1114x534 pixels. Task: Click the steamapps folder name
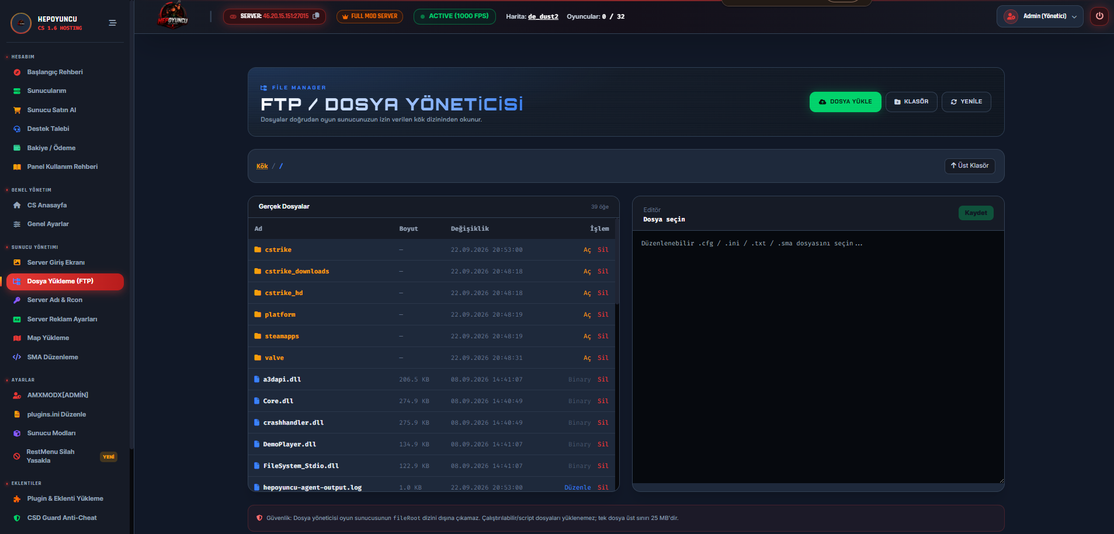282,337
